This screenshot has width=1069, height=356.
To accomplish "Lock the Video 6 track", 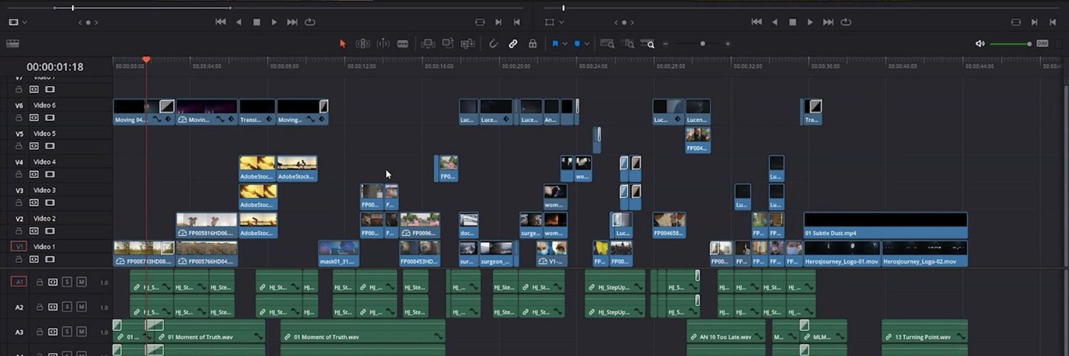I will [19, 117].
